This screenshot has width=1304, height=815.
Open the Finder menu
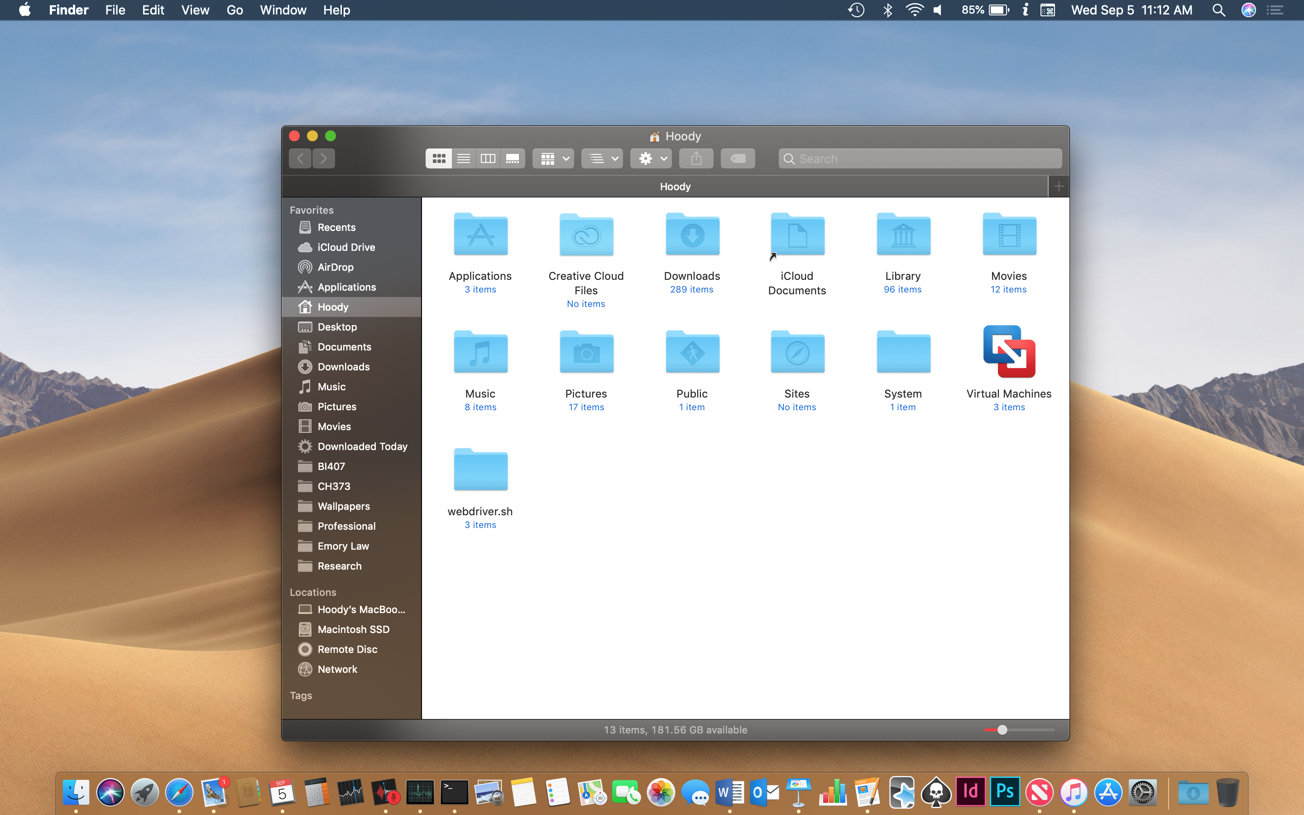click(x=68, y=10)
